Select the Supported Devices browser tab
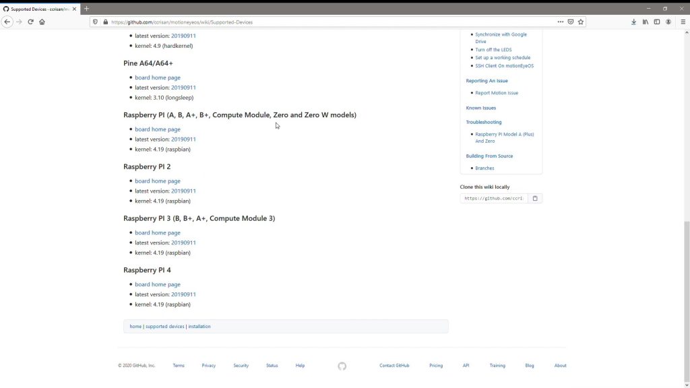The image size is (690, 388). pyautogui.click(x=39, y=8)
